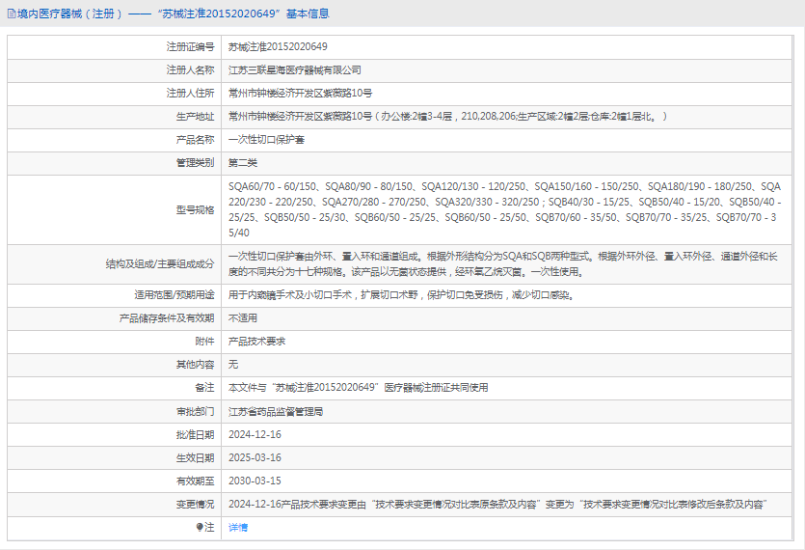The image size is (805, 550).
Task: Open the 详情 details link
Action: (x=238, y=528)
